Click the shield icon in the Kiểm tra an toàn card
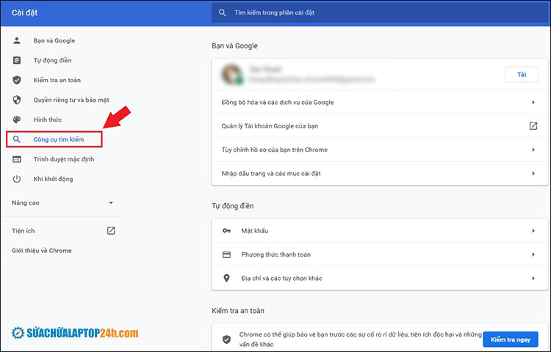 tap(227, 339)
